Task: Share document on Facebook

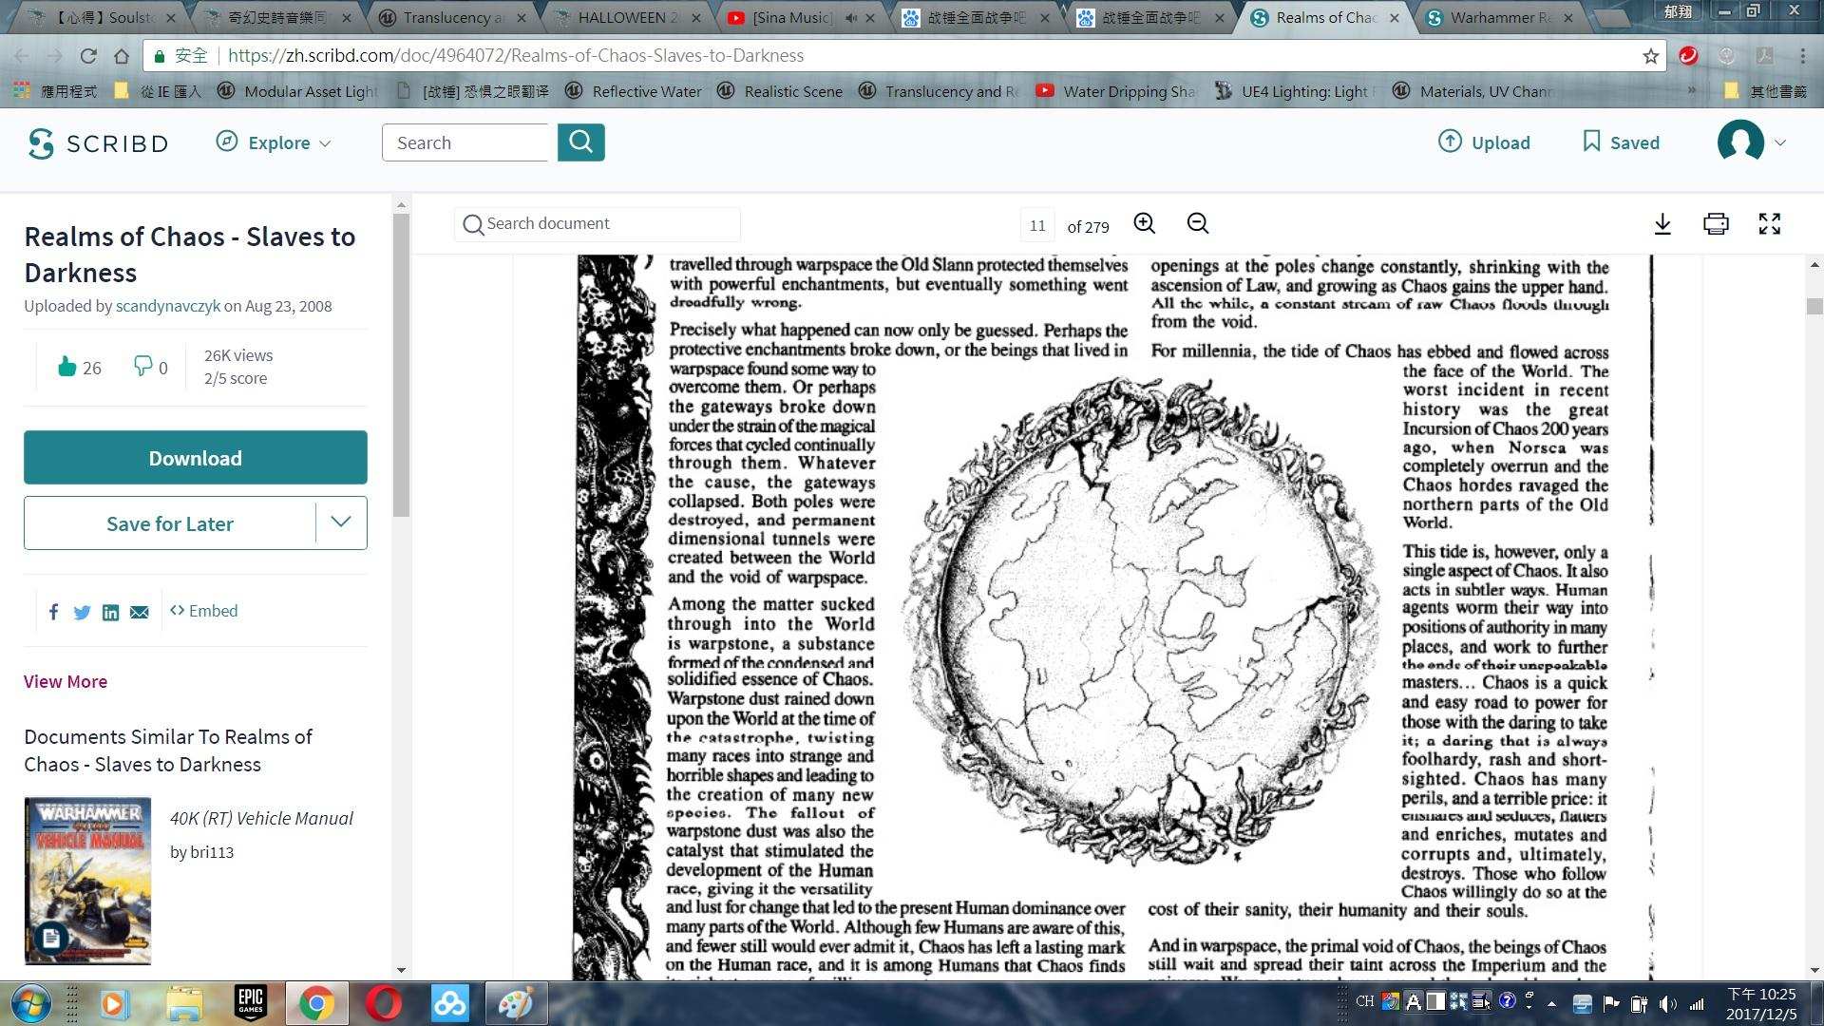Action: pyautogui.click(x=53, y=612)
